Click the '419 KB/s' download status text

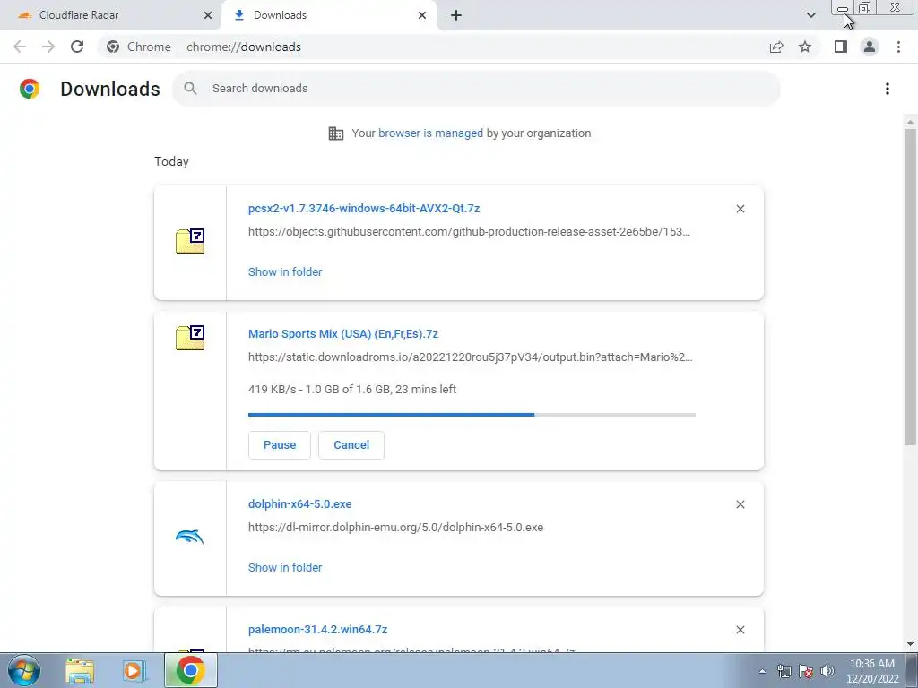point(351,390)
